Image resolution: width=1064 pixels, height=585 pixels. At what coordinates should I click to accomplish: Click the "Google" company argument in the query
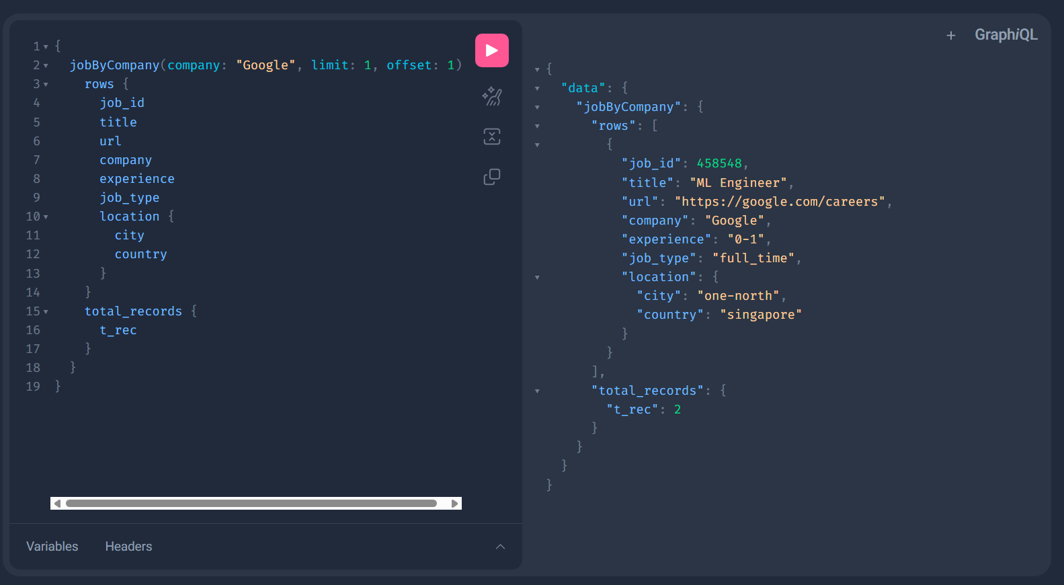pos(265,65)
